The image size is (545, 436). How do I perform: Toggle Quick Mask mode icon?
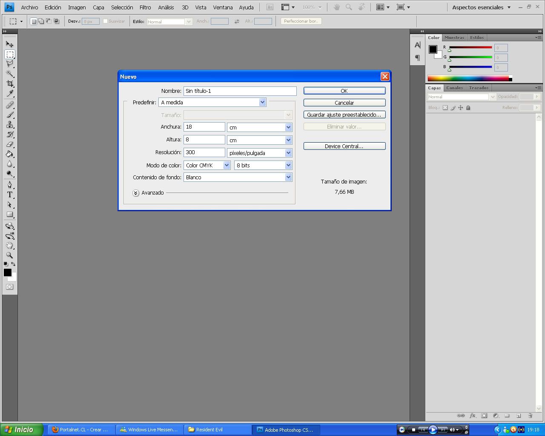click(9, 287)
